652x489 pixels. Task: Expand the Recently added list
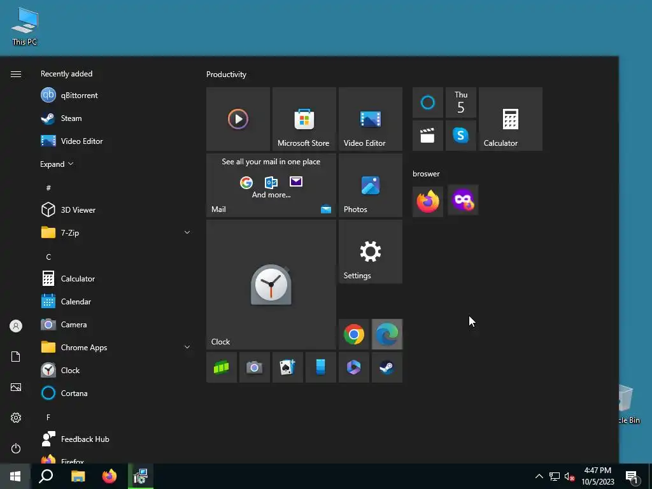click(57, 164)
